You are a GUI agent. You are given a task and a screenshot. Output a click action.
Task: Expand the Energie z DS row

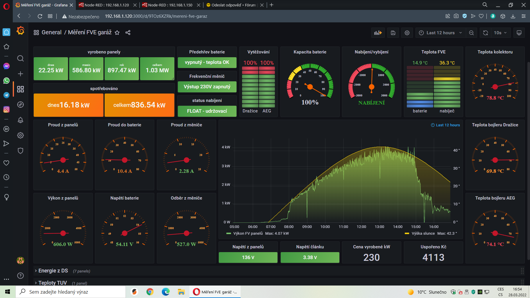53,271
